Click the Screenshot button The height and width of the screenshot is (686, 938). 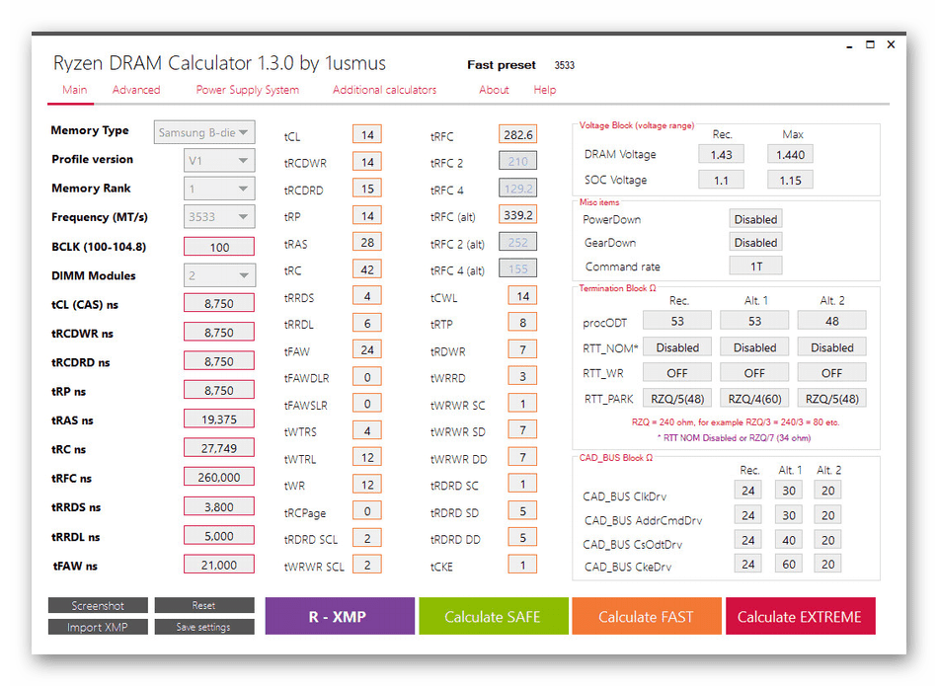[98, 605]
